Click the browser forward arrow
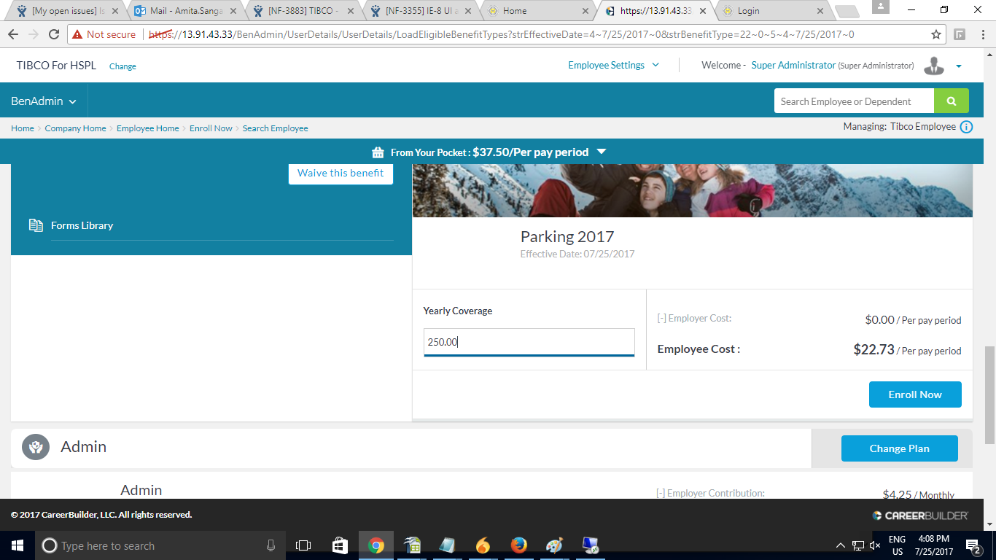This screenshot has width=996, height=560. click(x=34, y=34)
